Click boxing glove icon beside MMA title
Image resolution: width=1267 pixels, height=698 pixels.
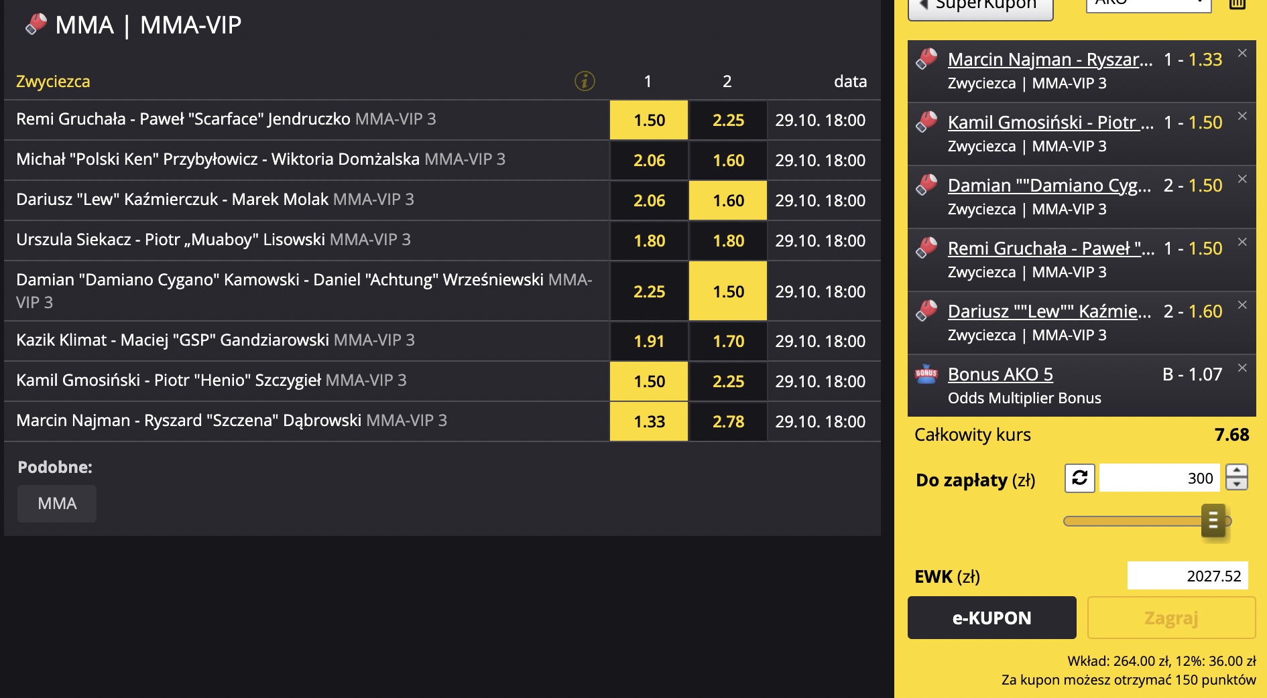36,25
